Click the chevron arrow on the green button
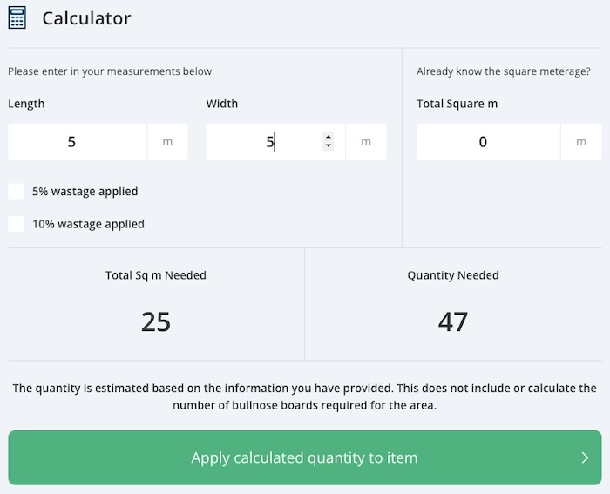Screen dimensions: 610x494 [585, 457]
